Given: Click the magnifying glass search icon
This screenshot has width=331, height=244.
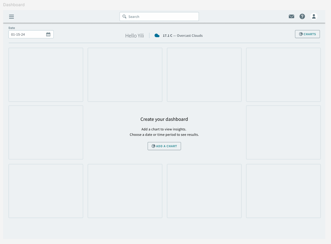Looking at the screenshot, I should [x=124, y=17].
